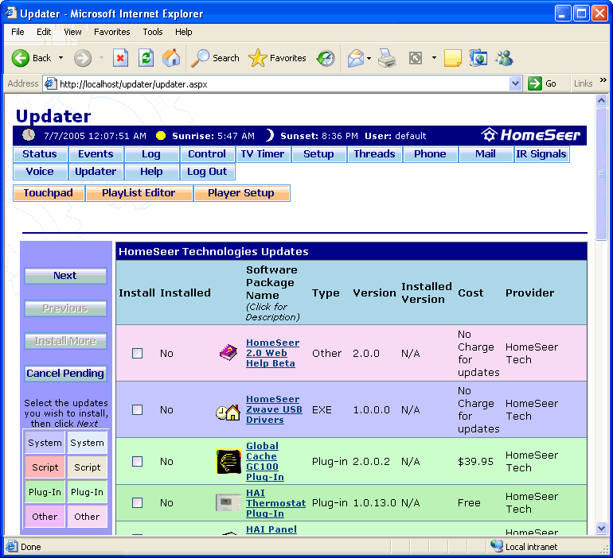Open the Events tab
Screen dimensions: 613x558
(96, 154)
